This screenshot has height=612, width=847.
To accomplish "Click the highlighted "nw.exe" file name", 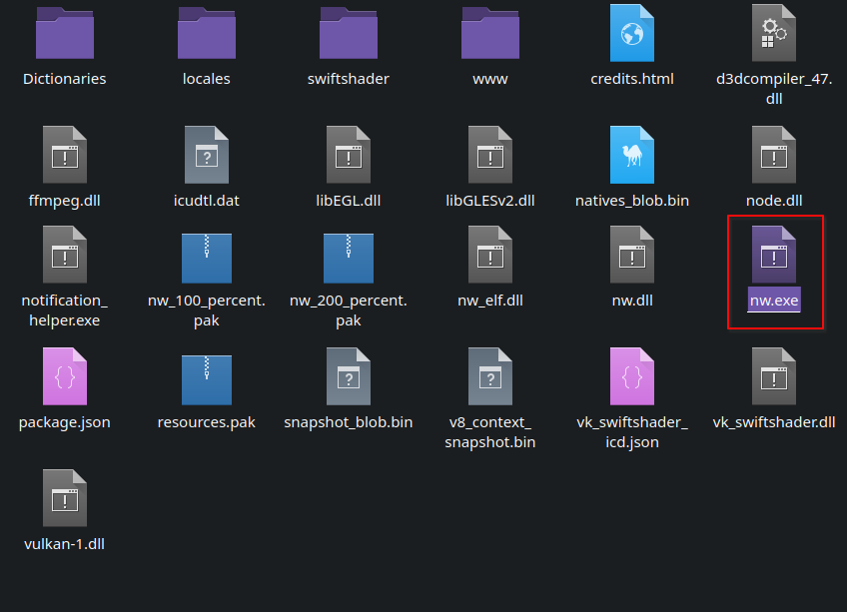I will (x=774, y=301).
